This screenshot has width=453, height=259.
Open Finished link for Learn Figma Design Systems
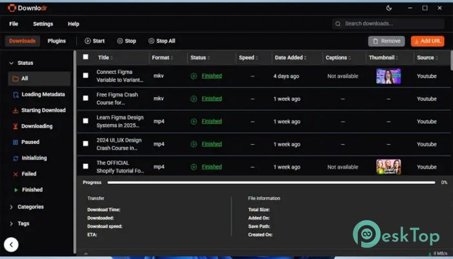pos(212,122)
